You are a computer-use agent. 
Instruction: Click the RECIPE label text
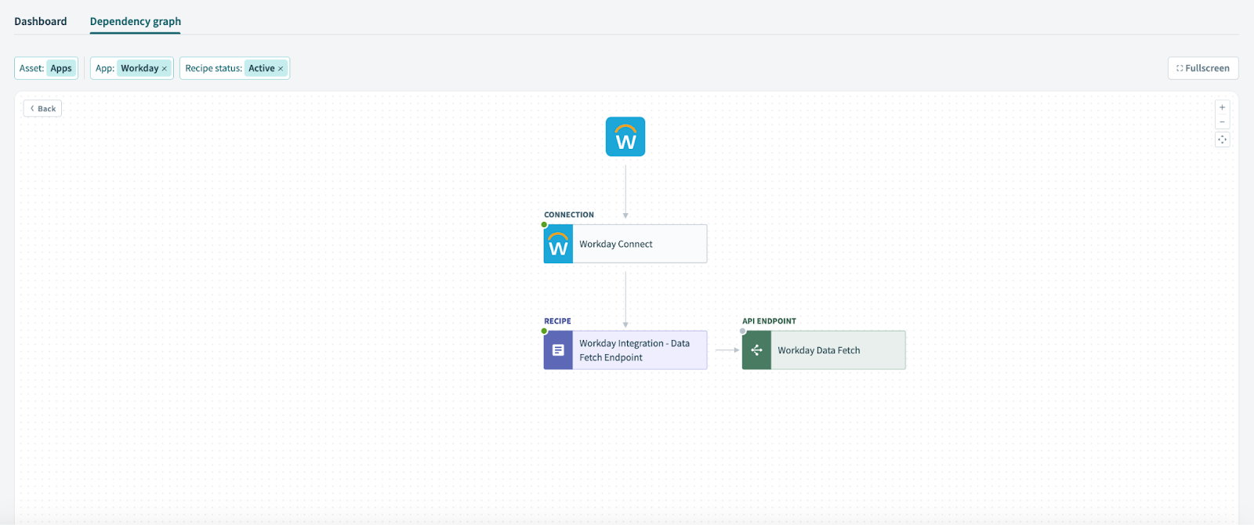557,321
